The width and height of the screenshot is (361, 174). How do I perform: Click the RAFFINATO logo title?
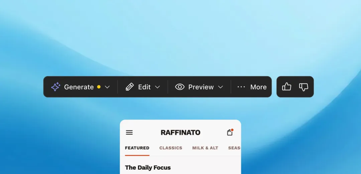(180, 132)
